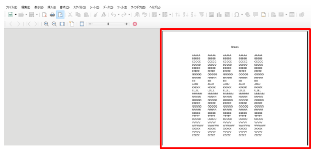Expand the Row options dropdown arrow
The width and height of the screenshot is (315, 153).
pos(159,15)
